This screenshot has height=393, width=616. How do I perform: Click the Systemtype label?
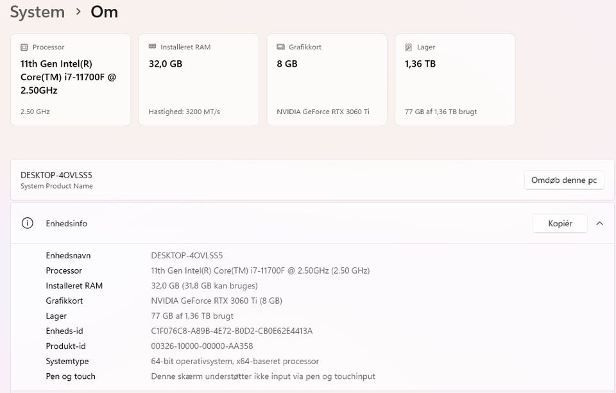coord(67,361)
